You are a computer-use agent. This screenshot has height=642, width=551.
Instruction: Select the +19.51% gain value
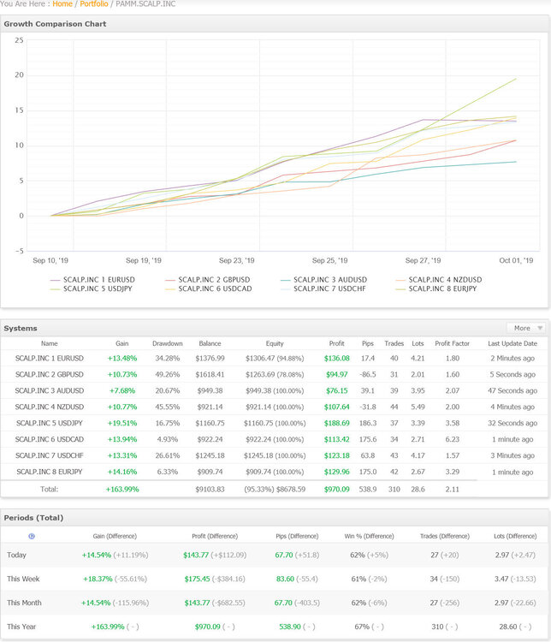click(122, 423)
